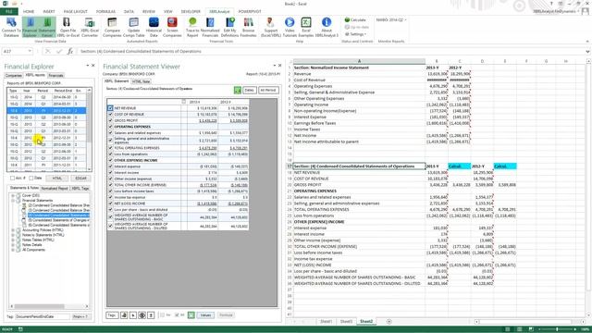Viewport: 592px width, 333px height.
Task: Expand the Notes to Statements (HTML) node
Action: tap(13, 235)
